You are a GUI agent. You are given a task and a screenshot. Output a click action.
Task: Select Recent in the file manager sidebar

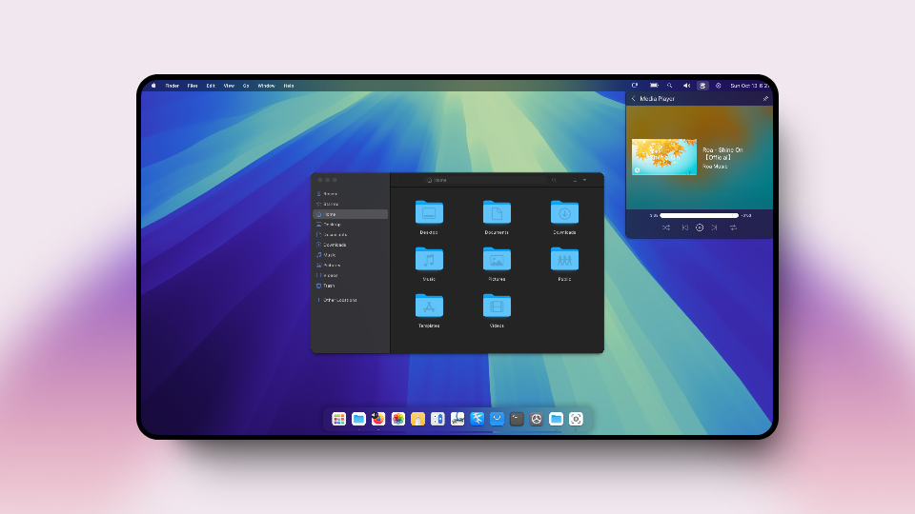(x=350, y=193)
